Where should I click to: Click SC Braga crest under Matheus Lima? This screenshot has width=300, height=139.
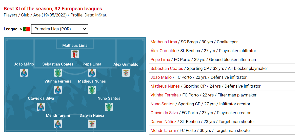coord(75,54)
